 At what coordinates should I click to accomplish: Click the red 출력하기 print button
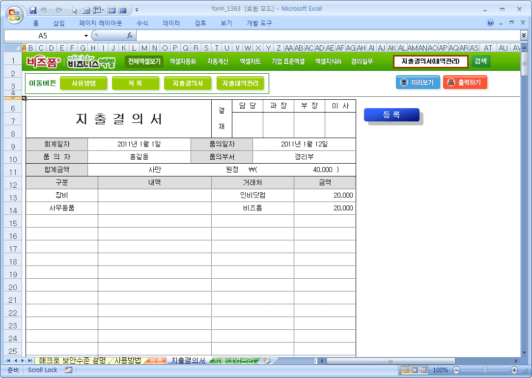coord(465,83)
